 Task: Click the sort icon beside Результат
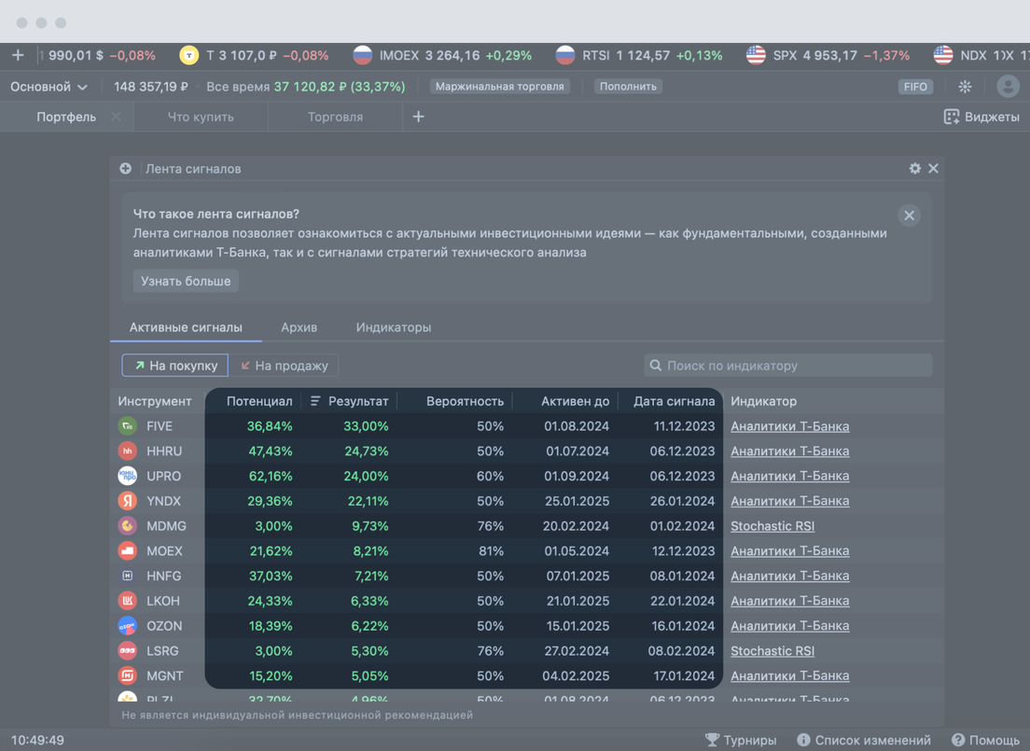tap(315, 401)
